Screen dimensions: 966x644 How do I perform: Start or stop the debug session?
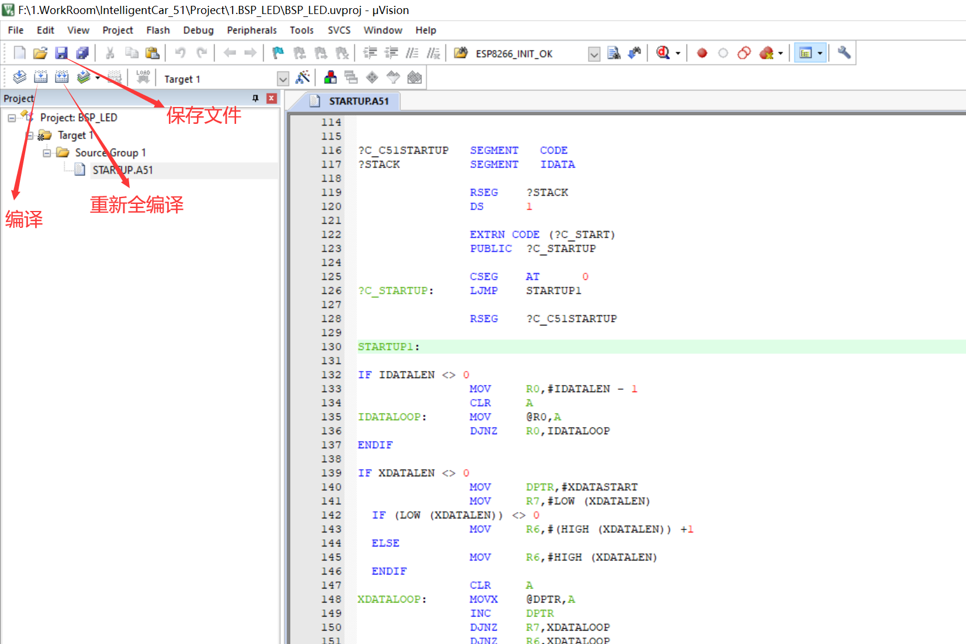pos(663,53)
